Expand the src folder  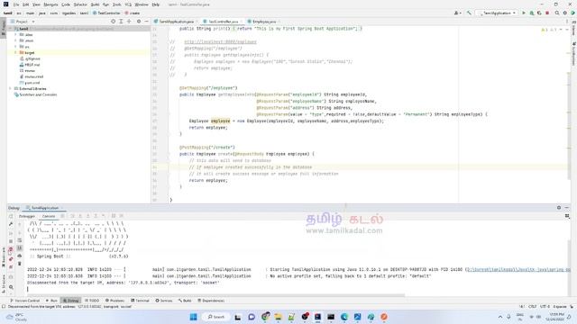click(x=15, y=47)
